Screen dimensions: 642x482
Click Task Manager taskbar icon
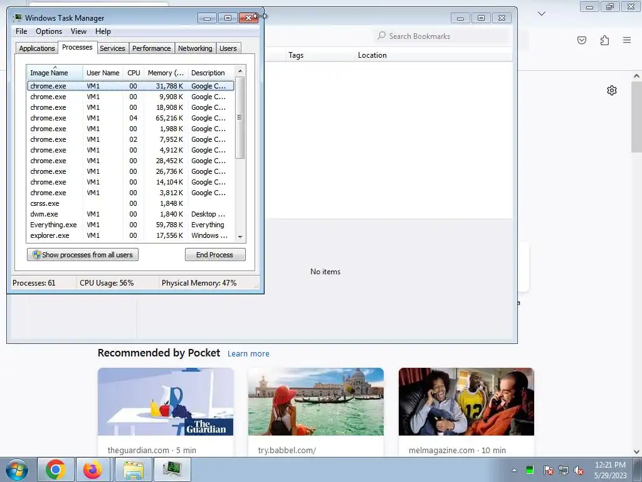(x=172, y=469)
